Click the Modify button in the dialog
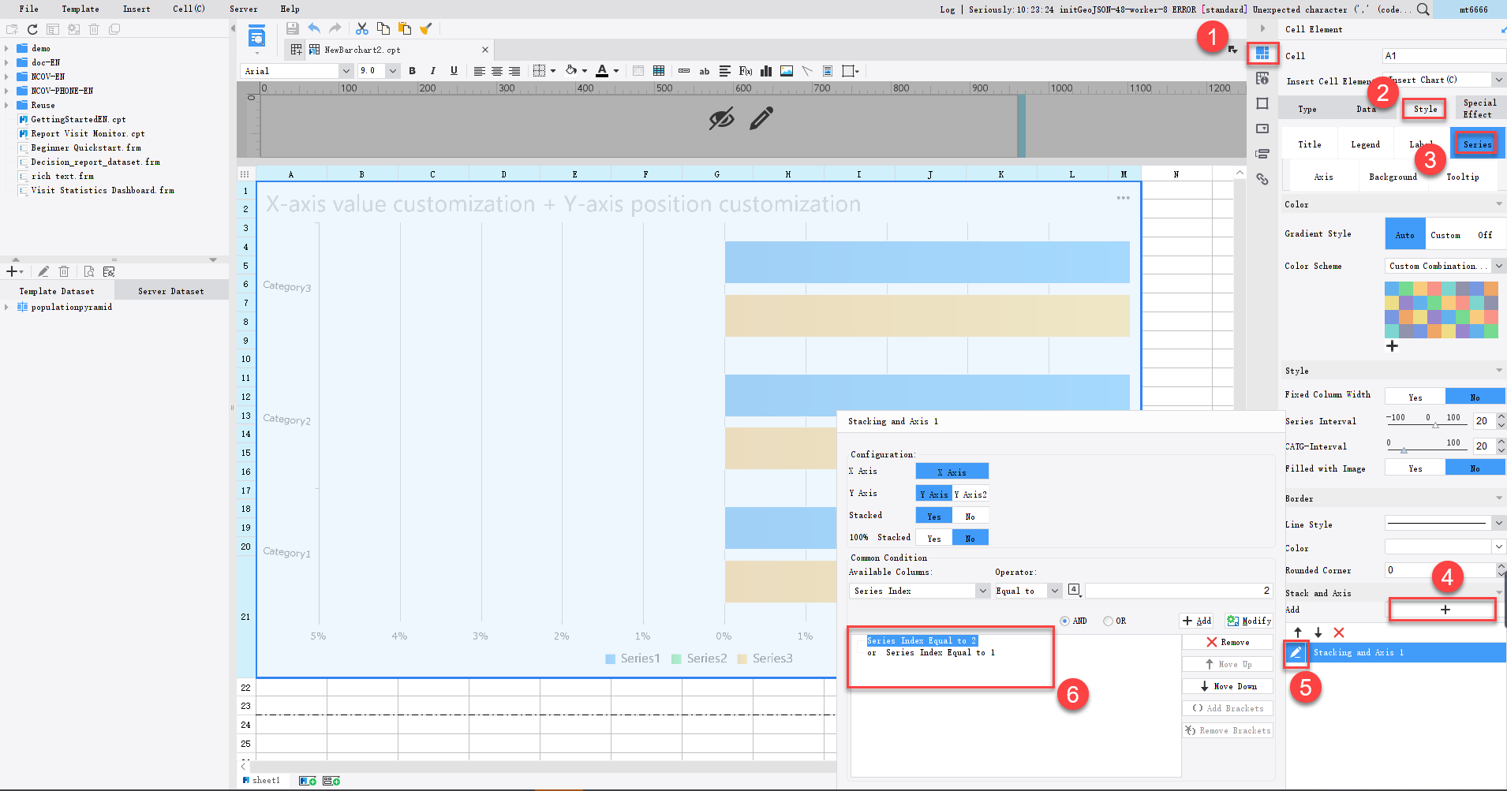Viewport: 1507px width, 791px height. 1249,621
